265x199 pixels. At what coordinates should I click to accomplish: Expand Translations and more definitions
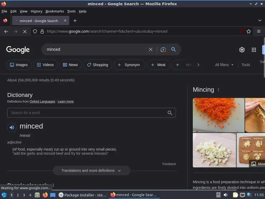pyautogui.click(x=91, y=170)
